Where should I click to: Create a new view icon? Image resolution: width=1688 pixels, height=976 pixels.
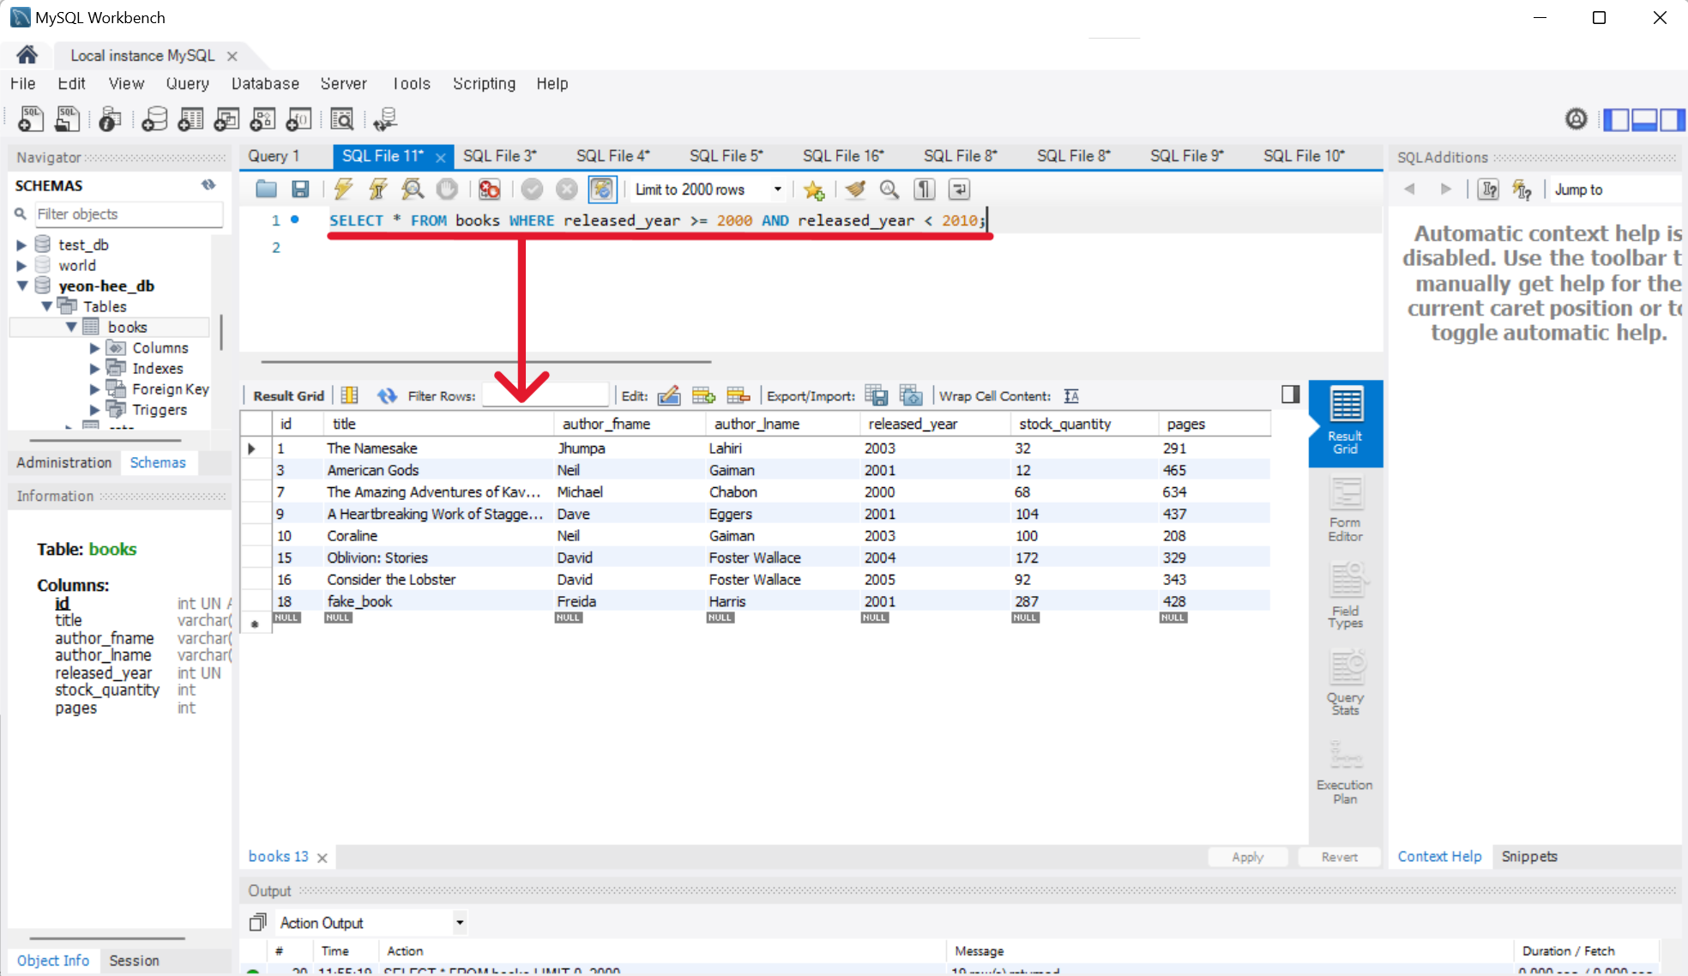tap(226, 119)
